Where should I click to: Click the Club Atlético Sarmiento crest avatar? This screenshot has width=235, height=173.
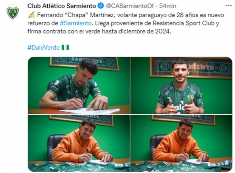[x=13, y=11]
